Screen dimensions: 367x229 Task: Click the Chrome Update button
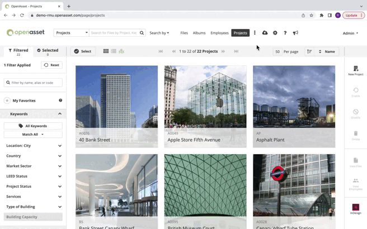click(354, 16)
